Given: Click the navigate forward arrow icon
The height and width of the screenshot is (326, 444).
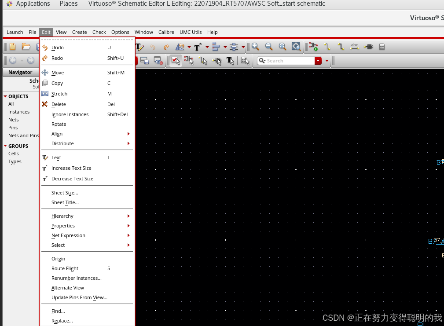Looking at the screenshot, I should tap(31, 60).
